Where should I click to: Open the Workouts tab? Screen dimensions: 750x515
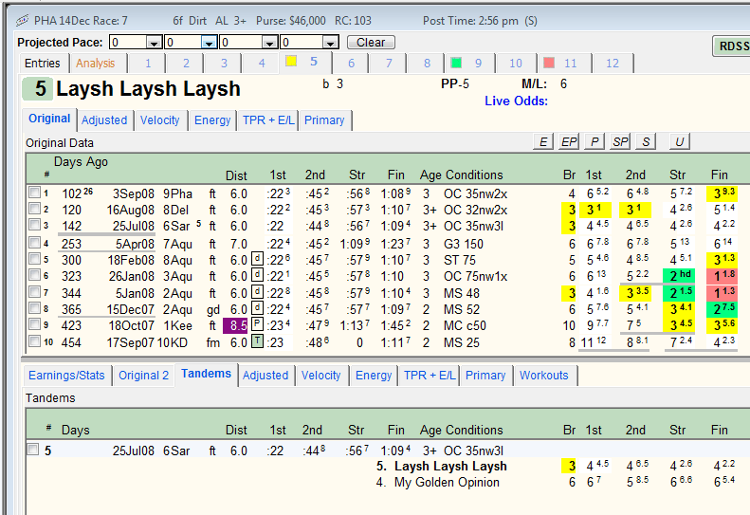point(544,376)
